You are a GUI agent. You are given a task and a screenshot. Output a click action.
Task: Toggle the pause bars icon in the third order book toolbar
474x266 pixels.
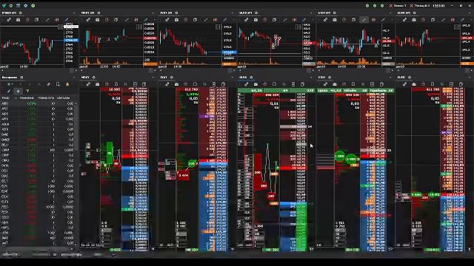(x=204, y=84)
